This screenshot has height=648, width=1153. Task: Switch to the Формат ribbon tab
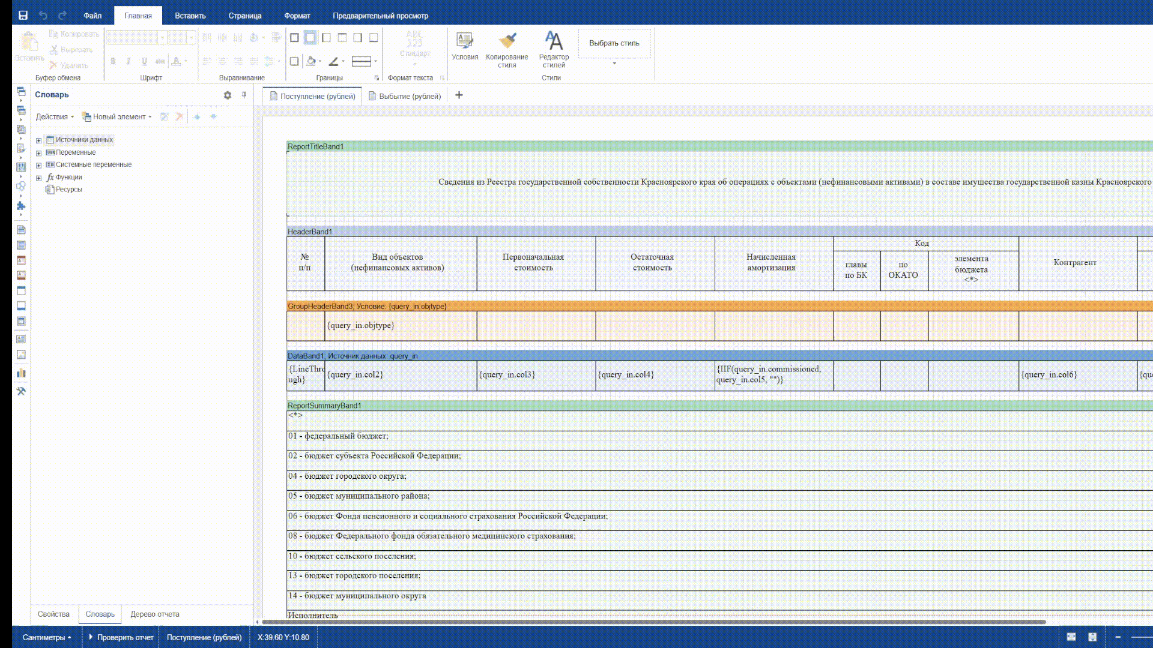[x=297, y=16]
